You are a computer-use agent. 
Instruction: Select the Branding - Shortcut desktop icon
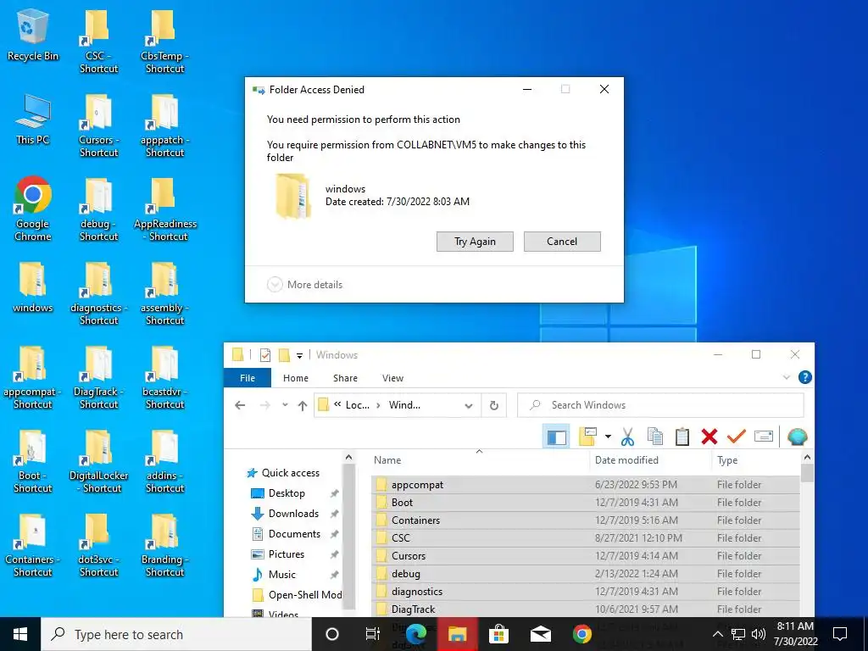tap(164, 545)
